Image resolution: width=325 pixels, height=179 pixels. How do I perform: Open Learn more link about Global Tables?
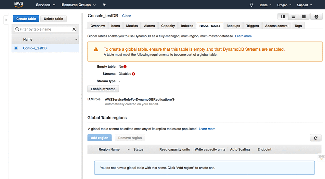tap(243, 36)
